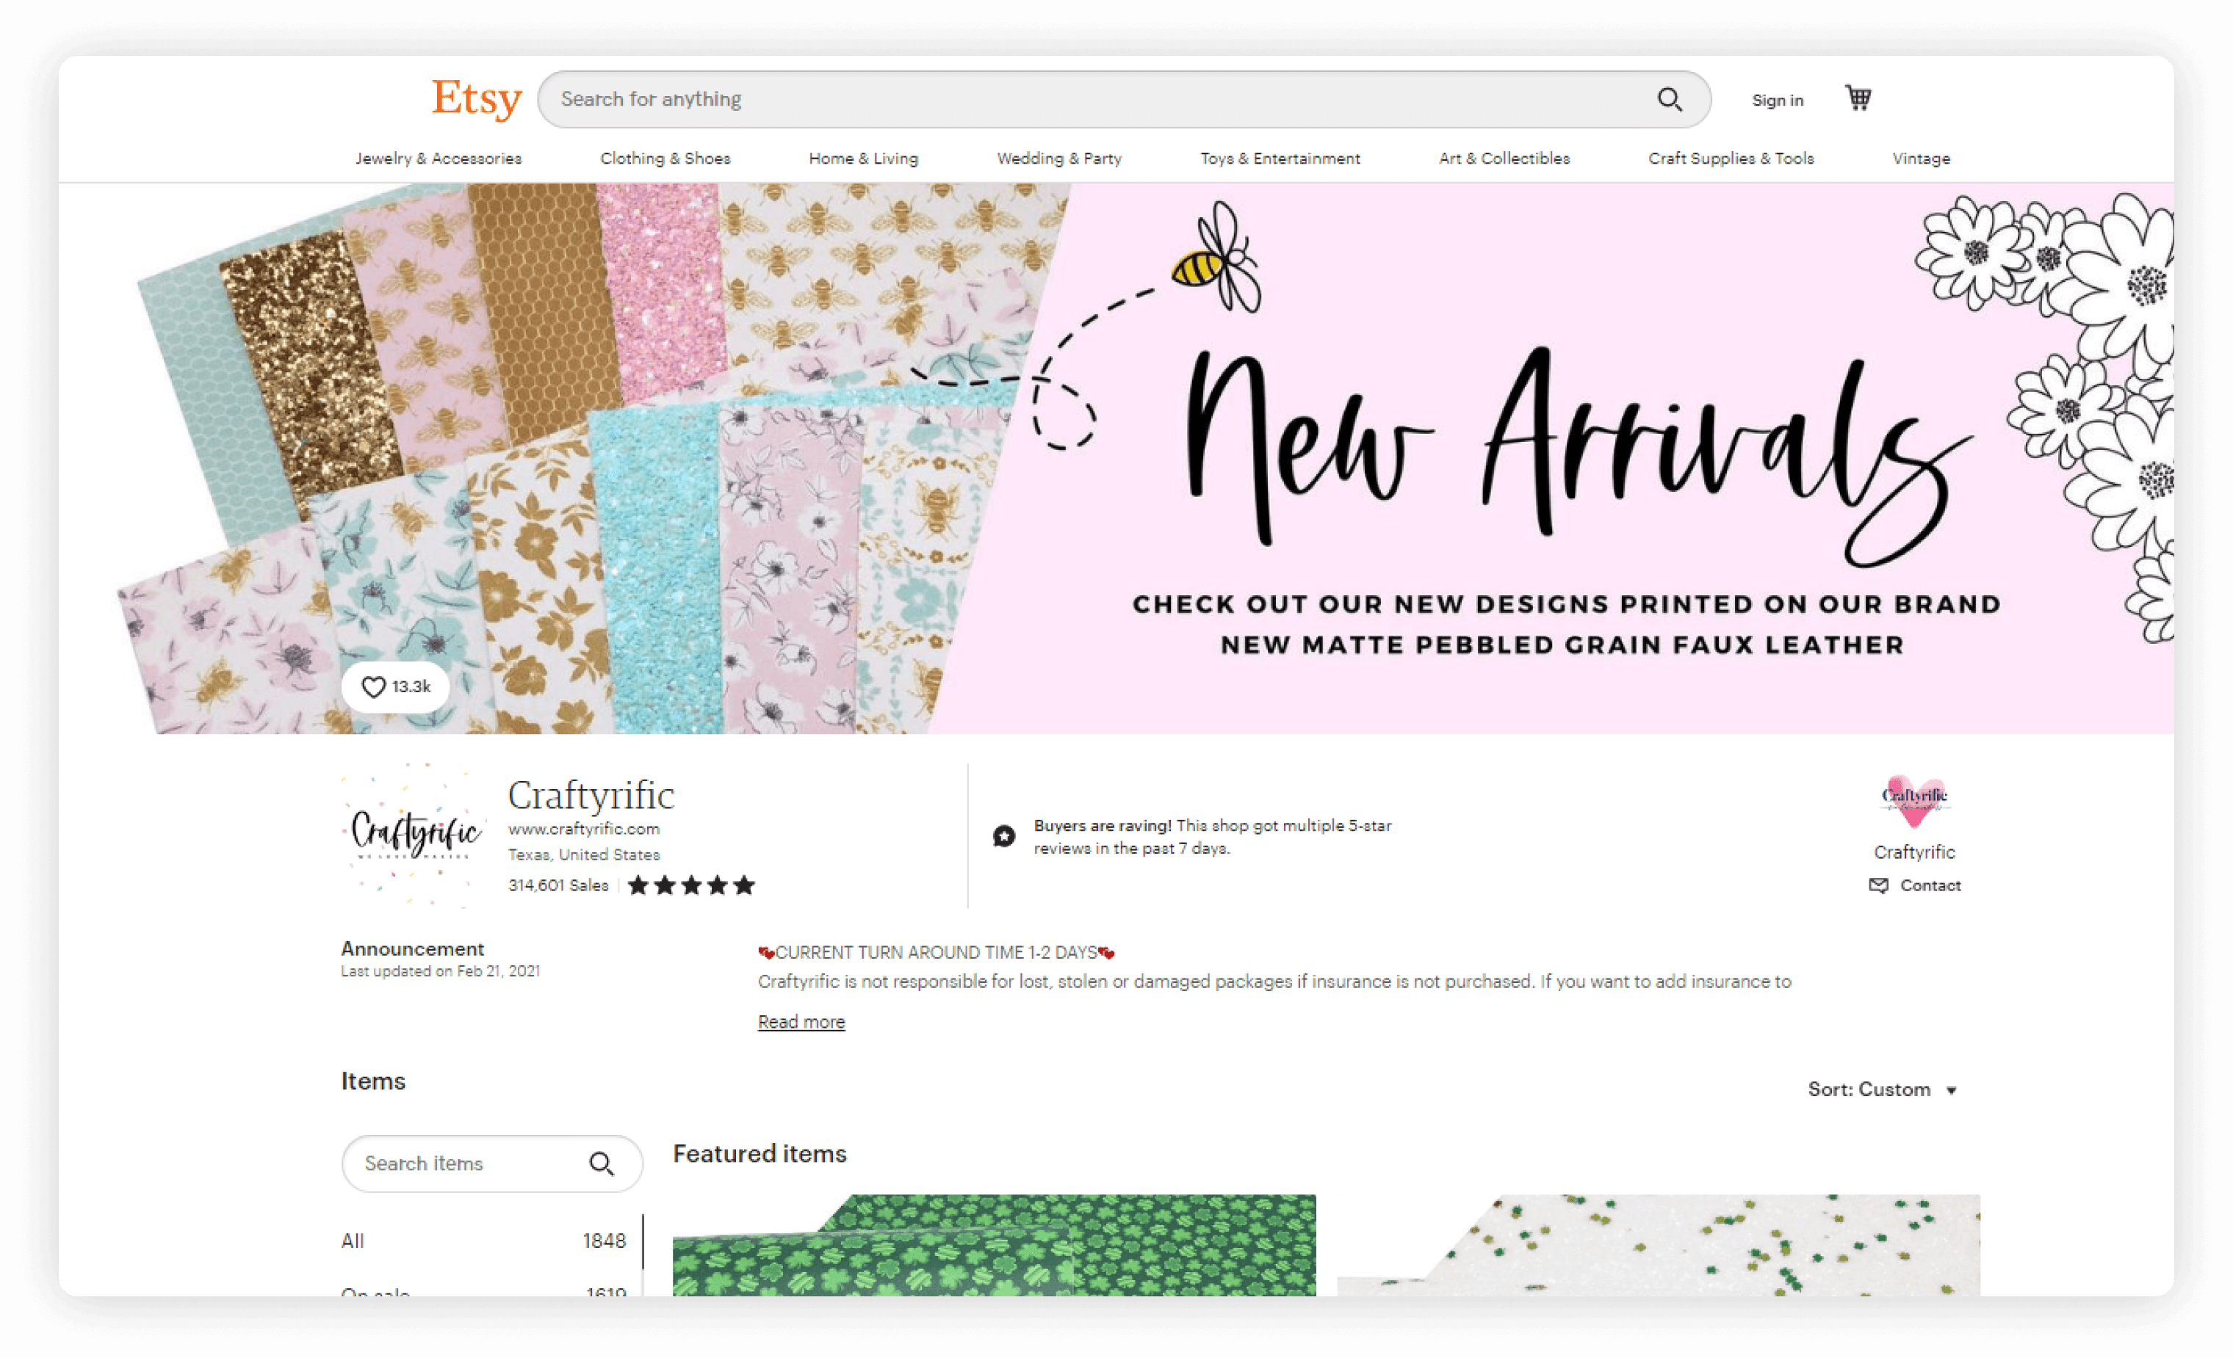Viewport: 2233px width, 1358px height.
Task: Click the Craftyrific owner heart avatar
Action: click(x=1914, y=802)
